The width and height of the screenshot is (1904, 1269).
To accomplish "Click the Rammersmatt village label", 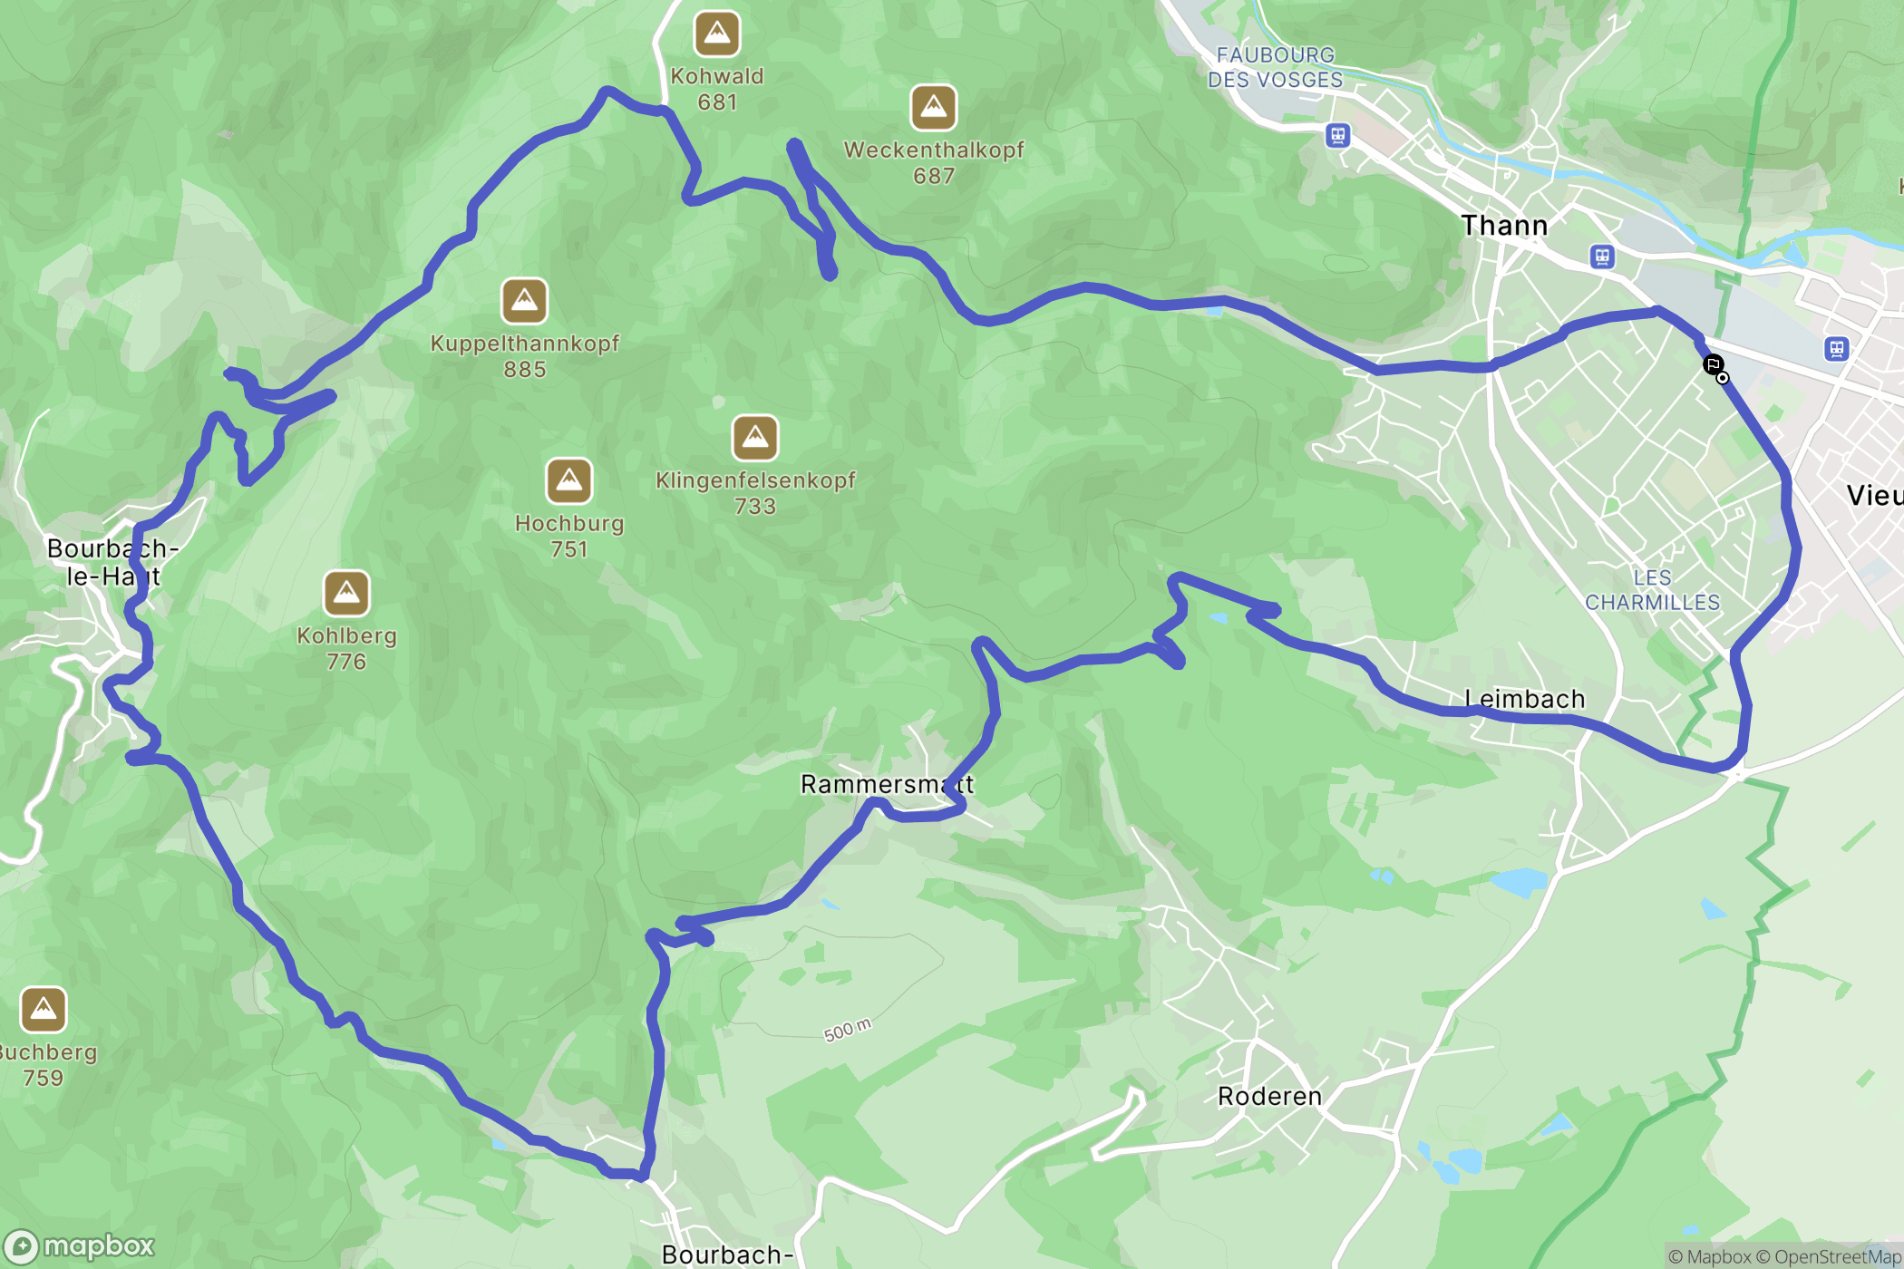I will [x=888, y=784].
